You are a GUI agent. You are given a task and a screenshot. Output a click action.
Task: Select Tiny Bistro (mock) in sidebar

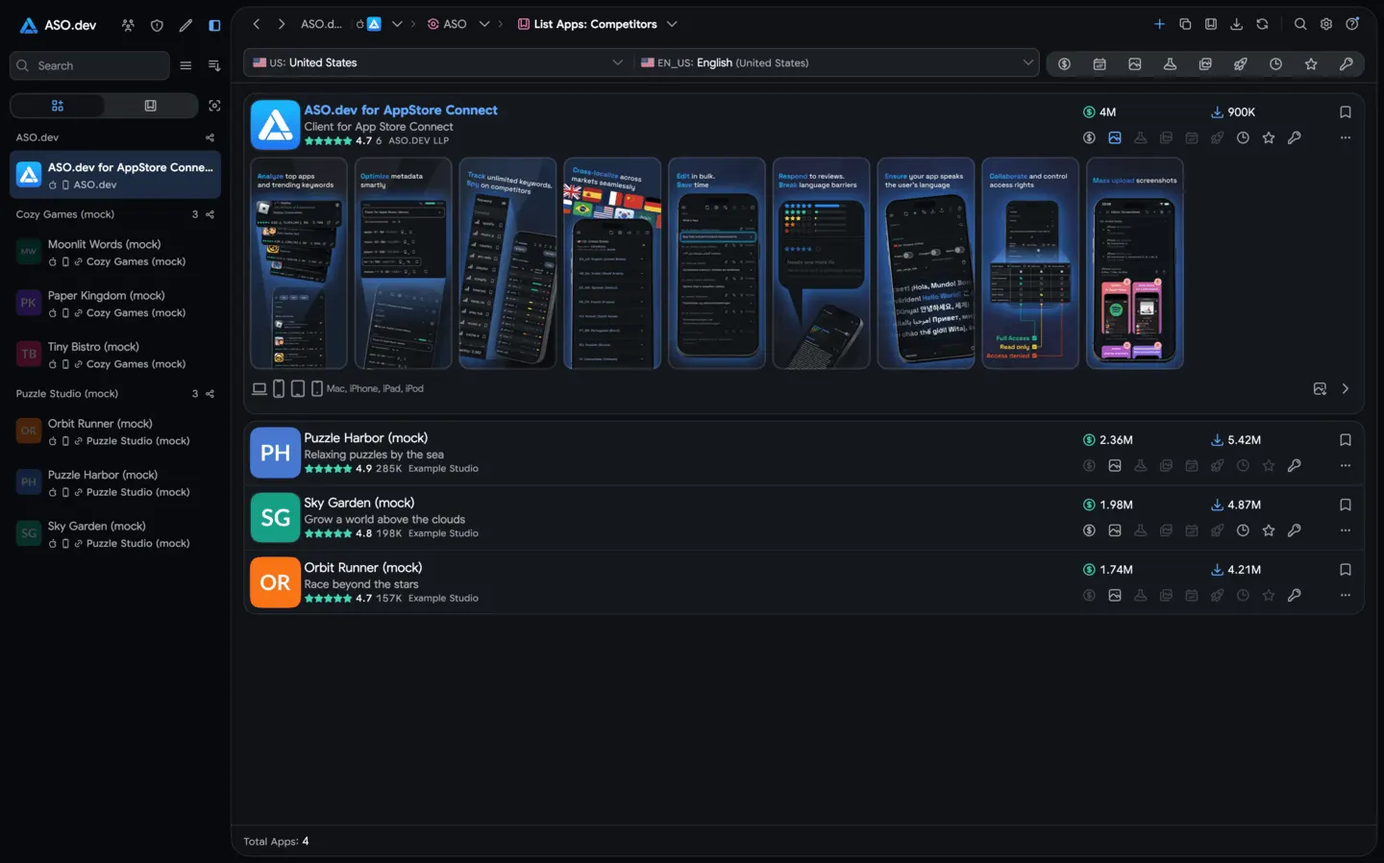(115, 355)
